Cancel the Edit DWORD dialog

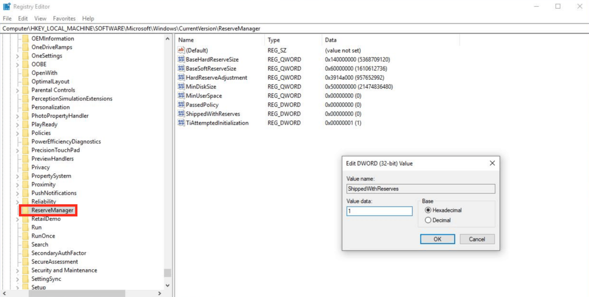477,239
